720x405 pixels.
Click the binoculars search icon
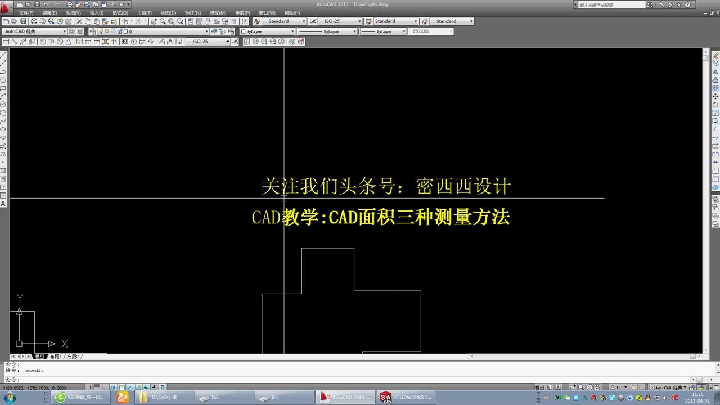[x=650, y=4]
